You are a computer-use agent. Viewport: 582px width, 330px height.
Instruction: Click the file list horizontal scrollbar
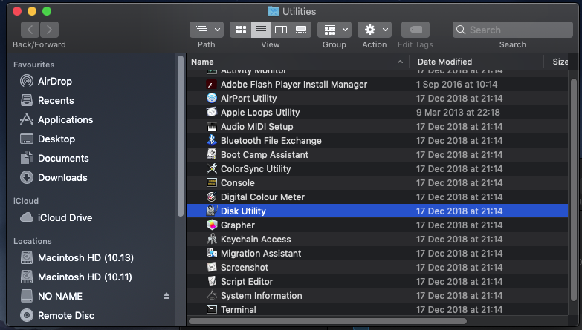point(329,321)
